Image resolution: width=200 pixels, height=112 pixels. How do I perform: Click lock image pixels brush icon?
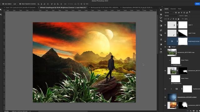click(171, 19)
